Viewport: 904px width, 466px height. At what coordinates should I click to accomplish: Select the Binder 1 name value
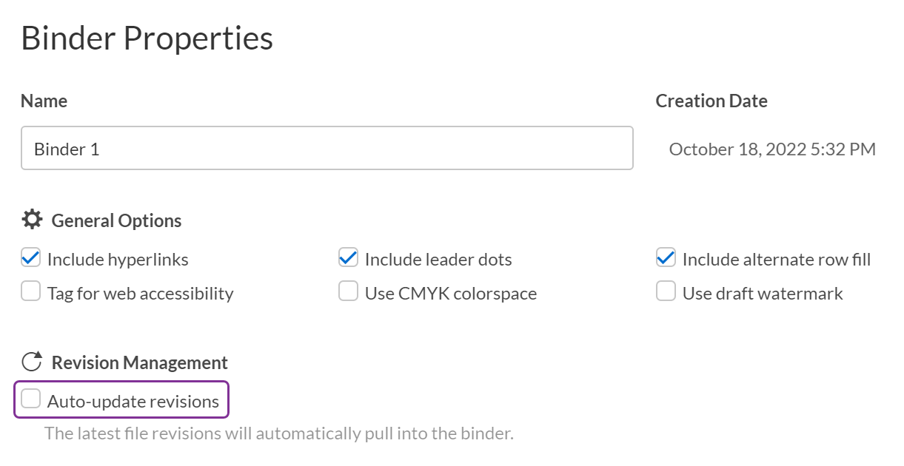tap(67, 149)
